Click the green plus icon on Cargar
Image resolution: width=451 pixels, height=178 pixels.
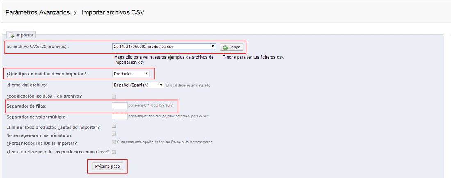(x=225, y=47)
